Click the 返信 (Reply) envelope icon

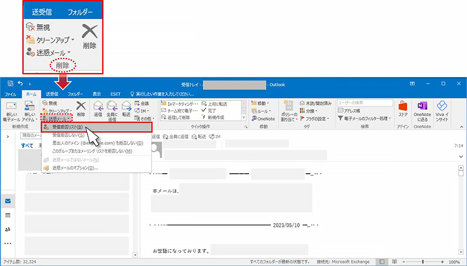98,108
